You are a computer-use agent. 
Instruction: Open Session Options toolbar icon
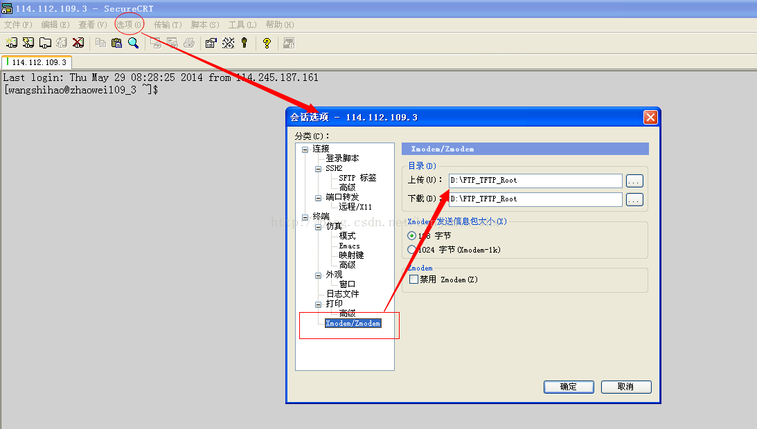211,43
